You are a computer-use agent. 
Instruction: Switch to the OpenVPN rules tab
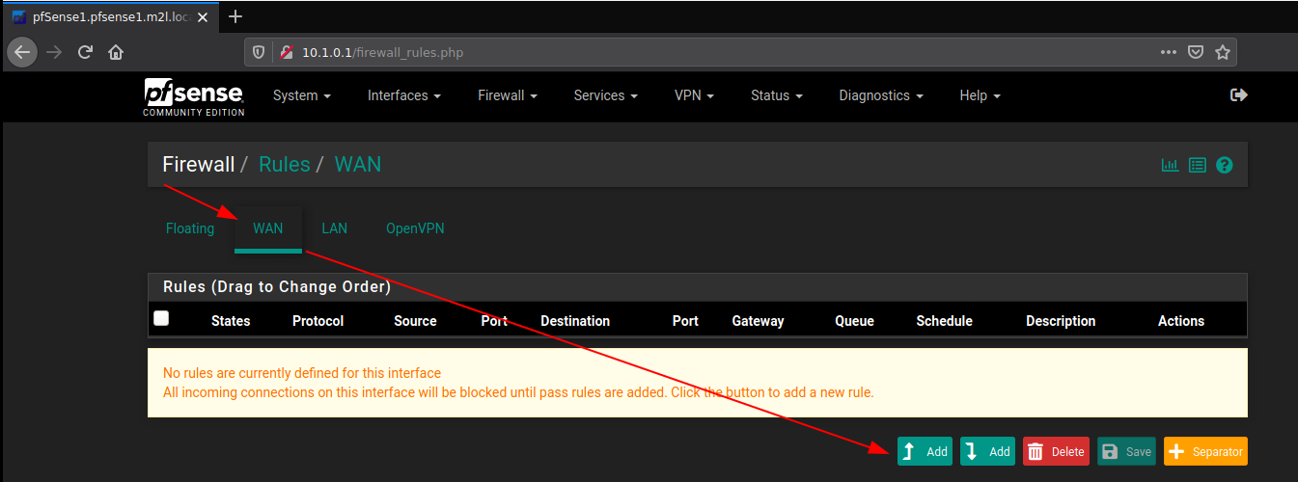pos(415,228)
